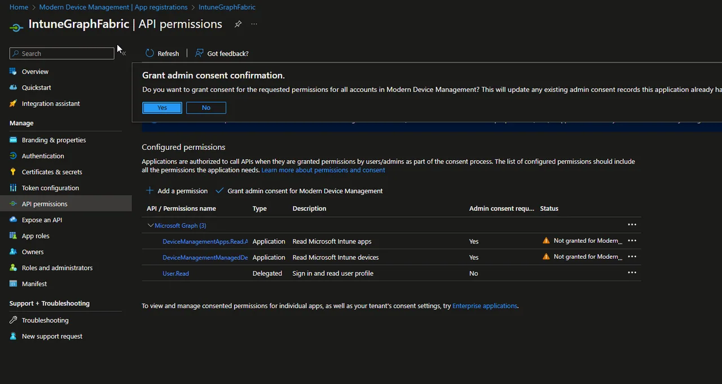
Task: Open Quickstart in sidebar
Action: (x=37, y=87)
